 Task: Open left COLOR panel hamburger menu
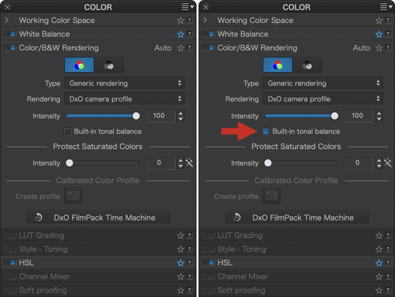(188, 7)
